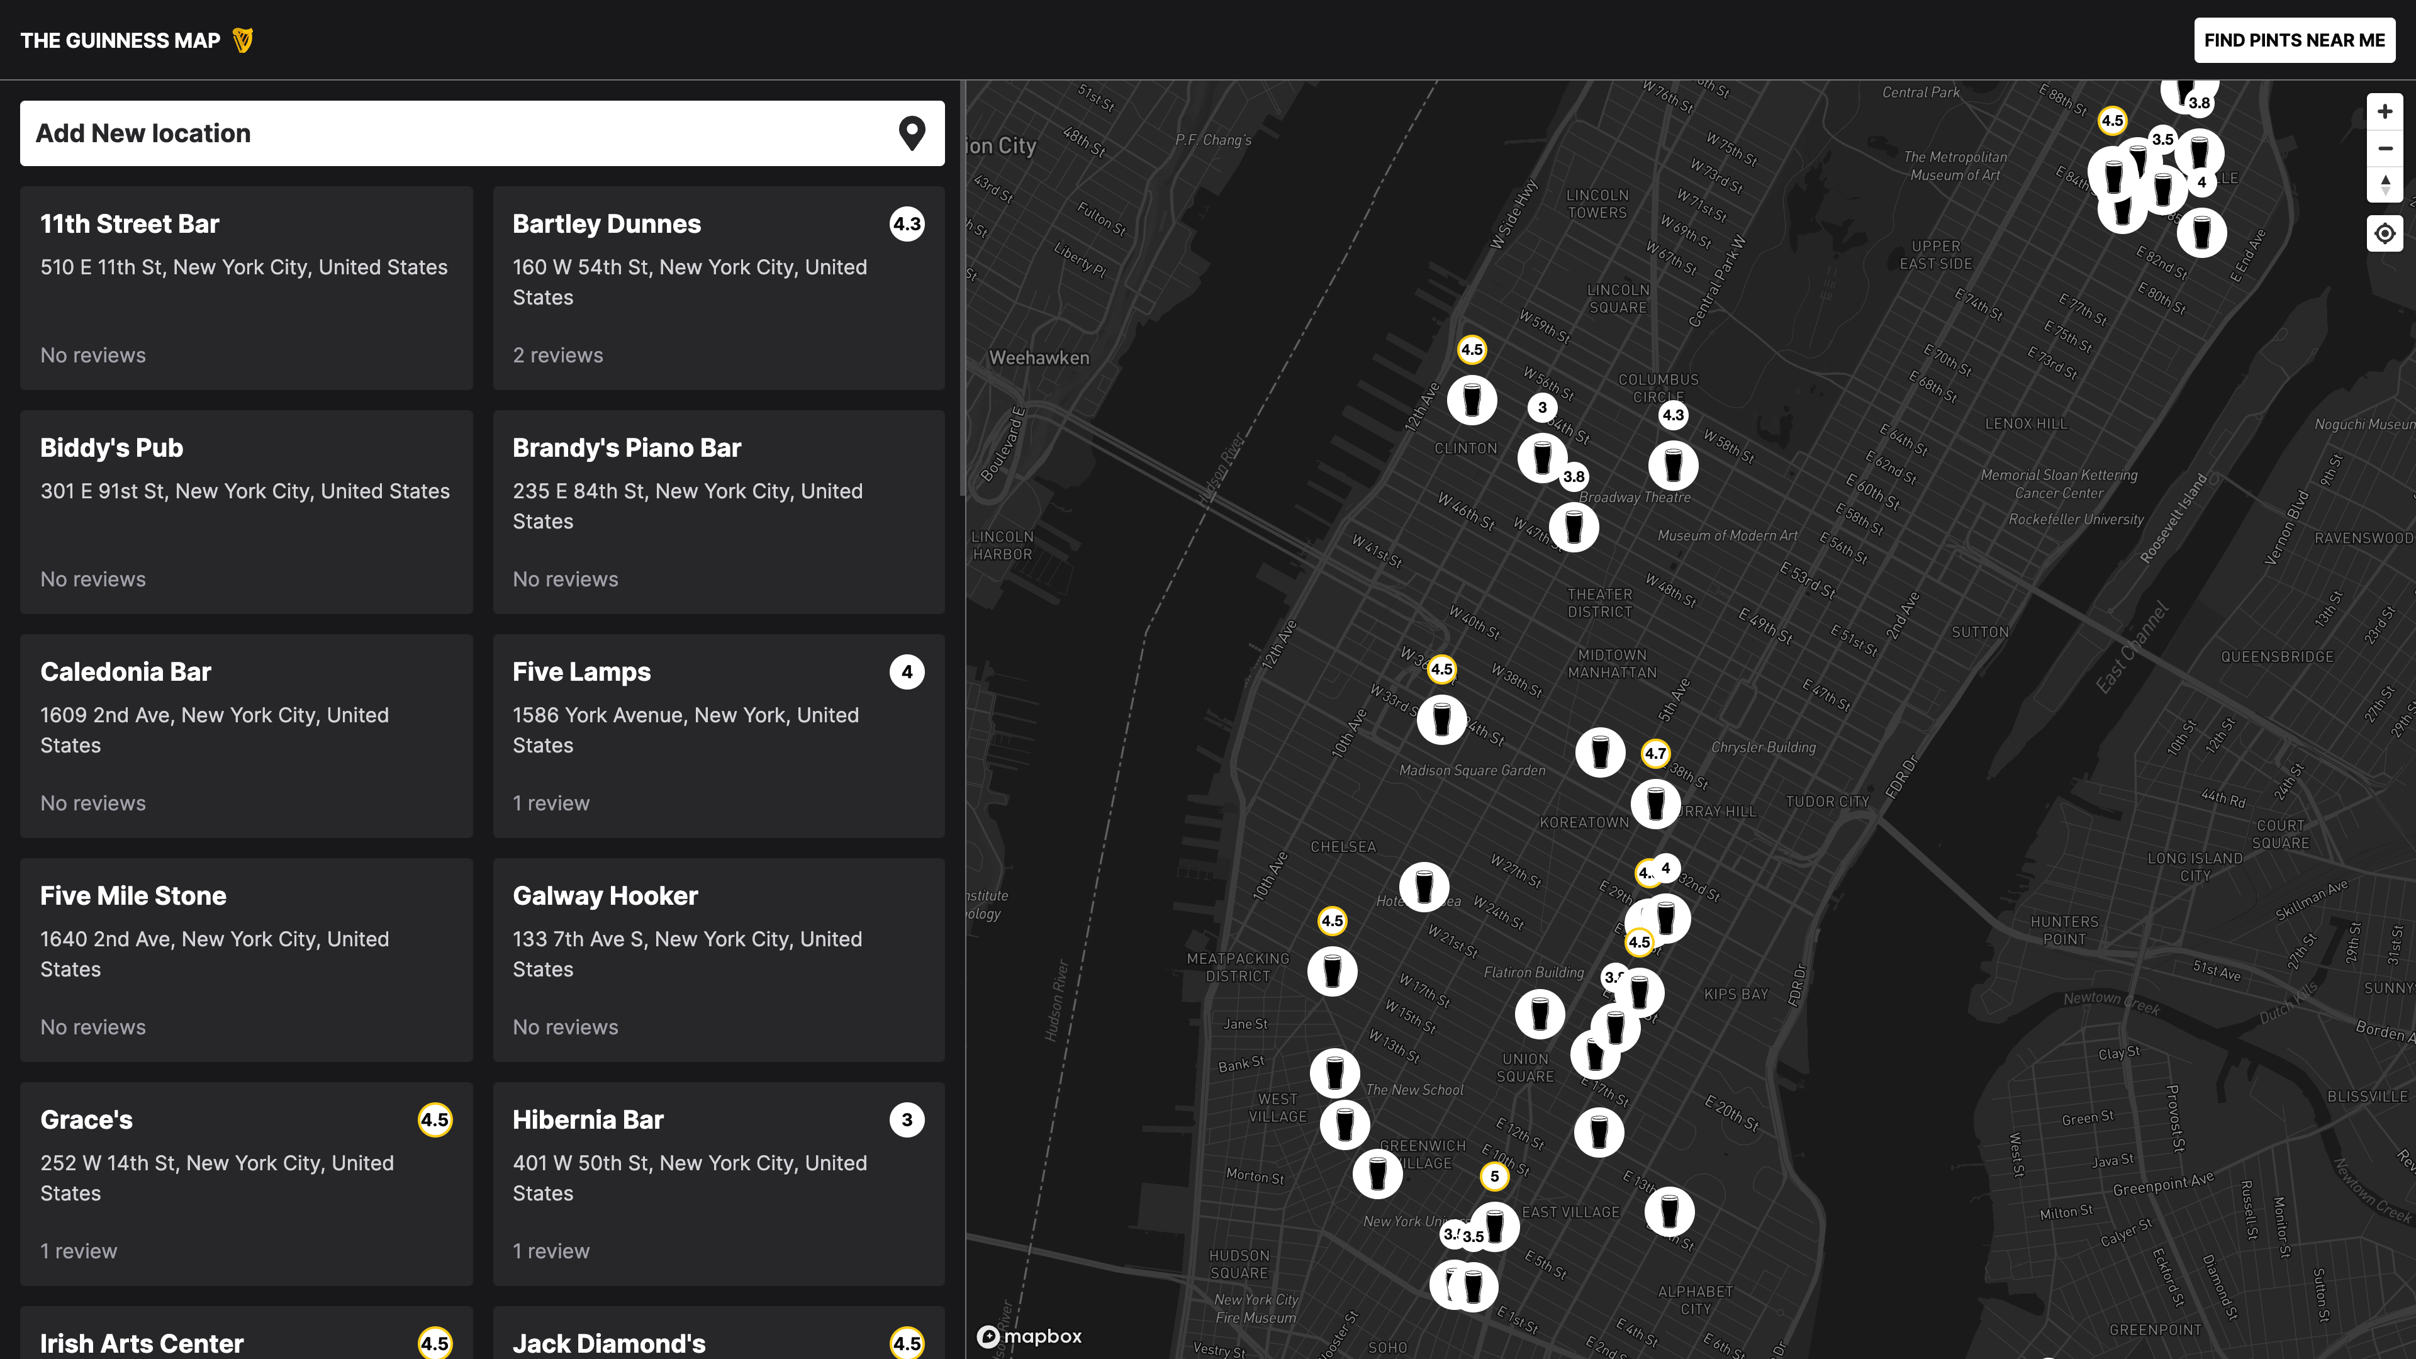Click the Find Pints Near Me button
This screenshot has height=1359, width=2416.
coord(2294,40)
